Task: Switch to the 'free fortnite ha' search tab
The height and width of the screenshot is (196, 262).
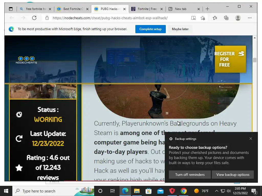Action: coord(35,9)
